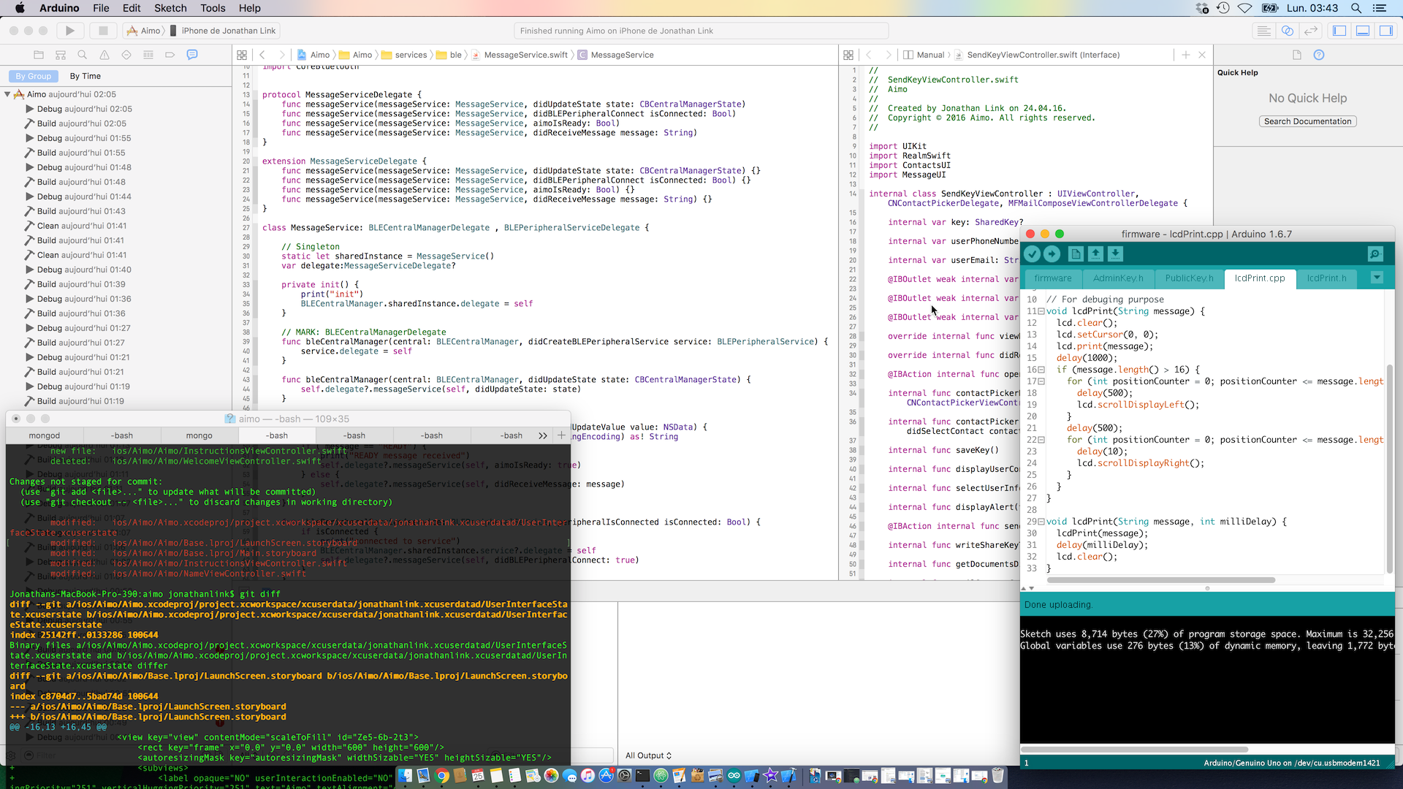Open the Arduino application menu
The width and height of the screenshot is (1403, 789).
click(59, 8)
